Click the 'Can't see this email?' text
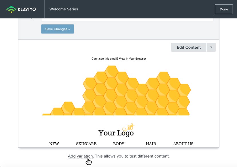 (x=105, y=59)
